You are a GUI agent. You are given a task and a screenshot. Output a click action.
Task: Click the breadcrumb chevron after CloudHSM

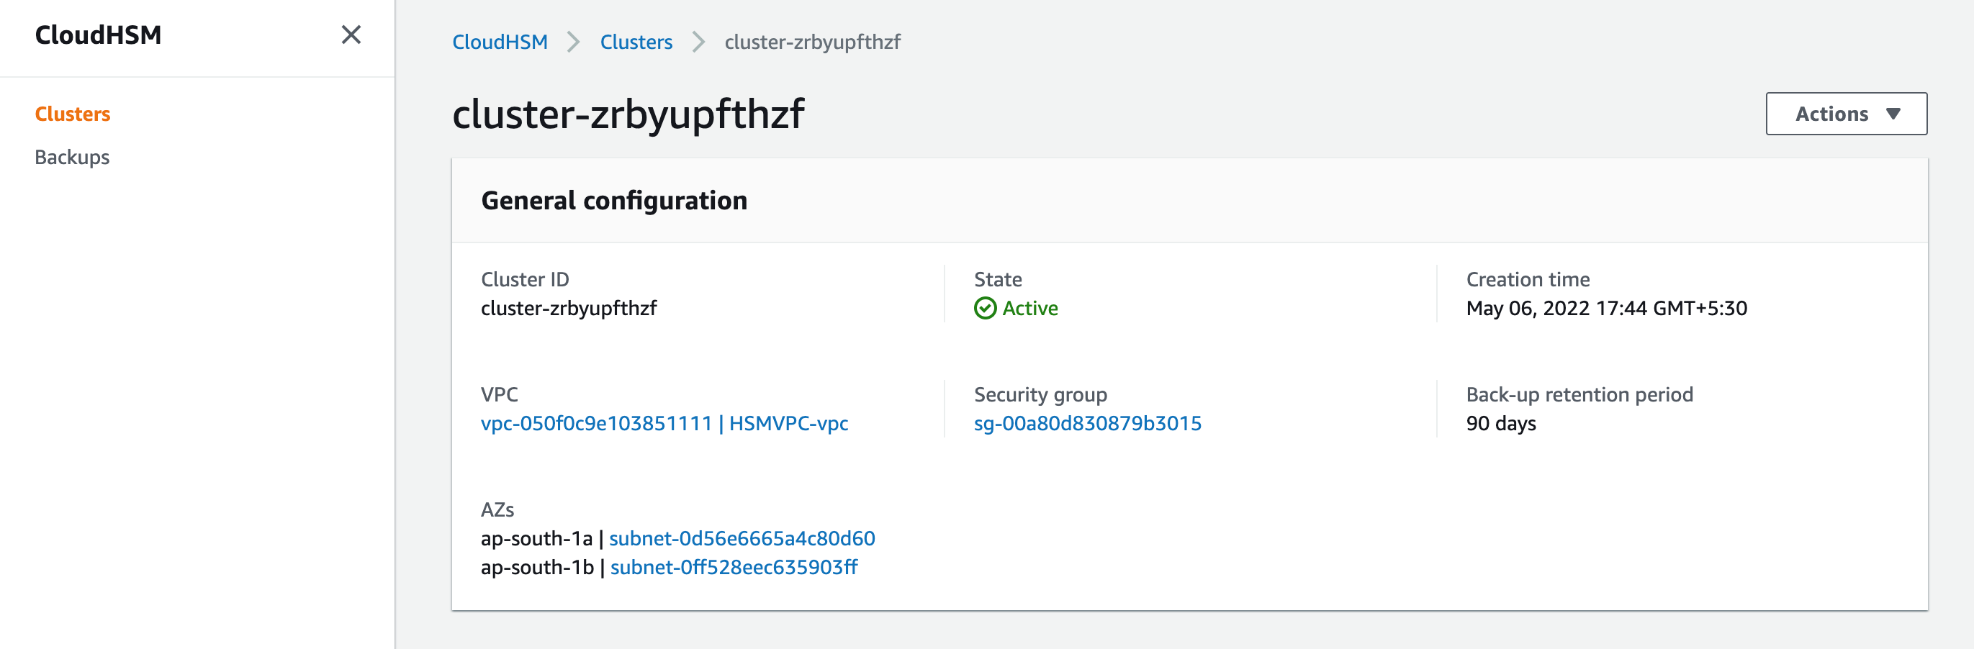tap(572, 43)
